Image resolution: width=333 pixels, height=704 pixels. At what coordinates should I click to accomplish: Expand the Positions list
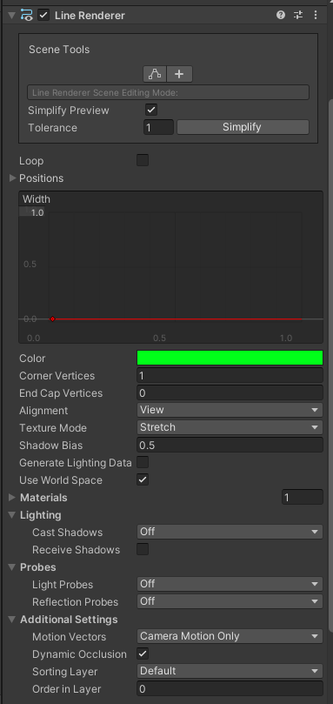[12, 178]
